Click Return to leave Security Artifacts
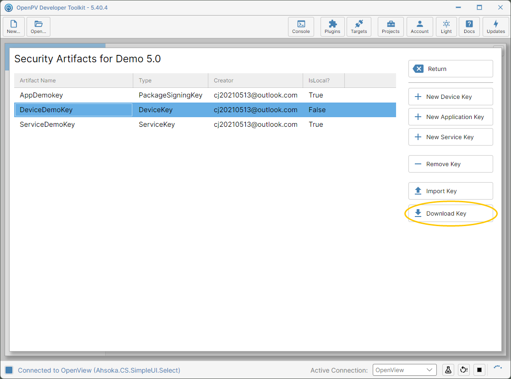This screenshot has width=511, height=379. click(451, 69)
